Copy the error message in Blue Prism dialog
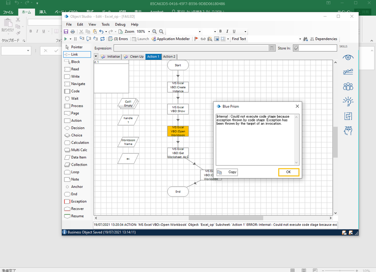The height and width of the screenshot is (272, 376). point(227,172)
